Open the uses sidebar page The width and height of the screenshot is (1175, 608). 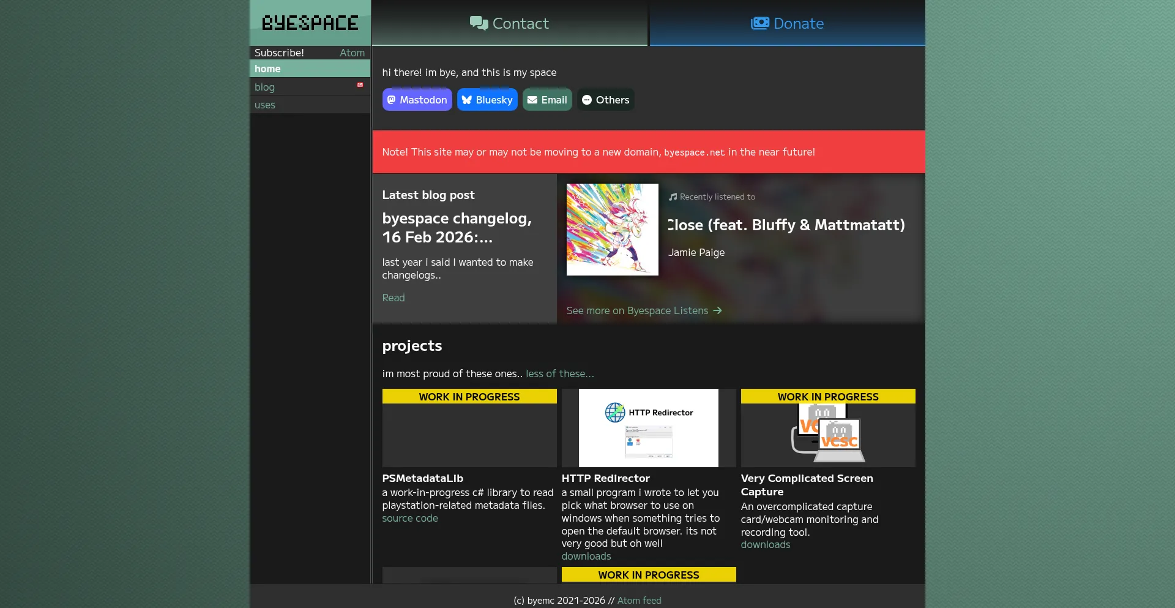310,105
